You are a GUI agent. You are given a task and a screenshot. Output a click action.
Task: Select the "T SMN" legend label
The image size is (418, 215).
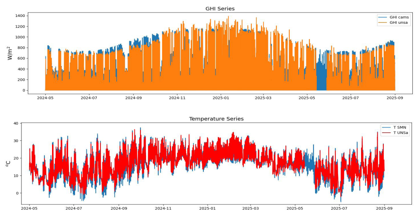point(400,127)
